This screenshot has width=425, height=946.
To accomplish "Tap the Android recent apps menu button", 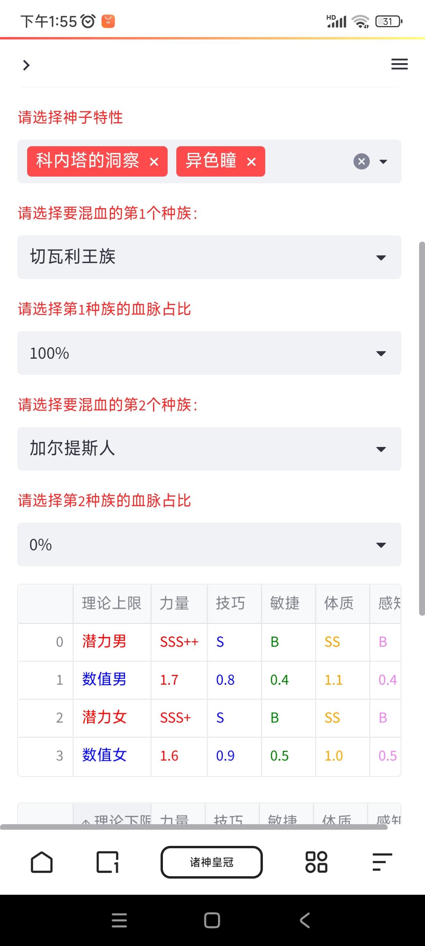I will 119,920.
